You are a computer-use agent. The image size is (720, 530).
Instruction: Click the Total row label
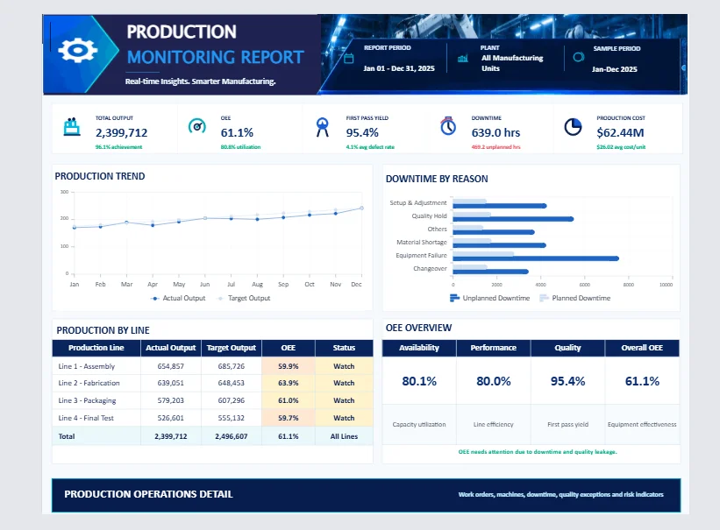coord(67,436)
